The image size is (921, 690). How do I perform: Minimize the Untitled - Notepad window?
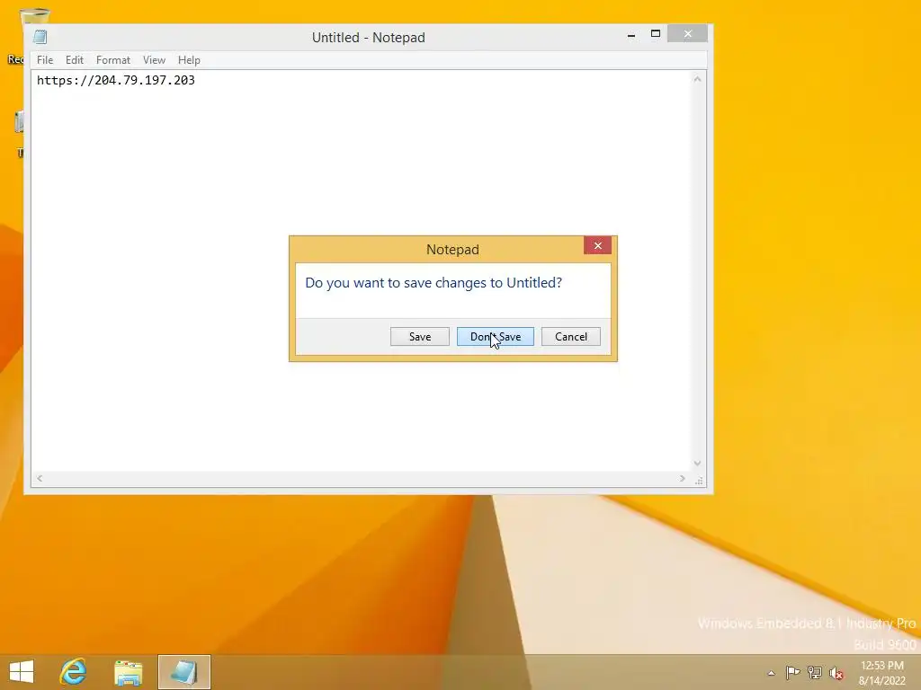coord(631,35)
